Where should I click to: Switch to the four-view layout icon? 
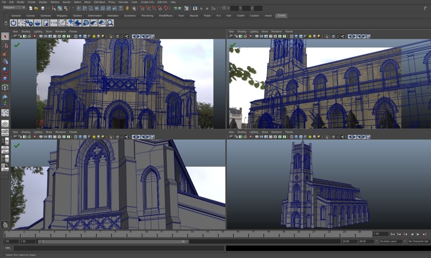tap(5, 133)
